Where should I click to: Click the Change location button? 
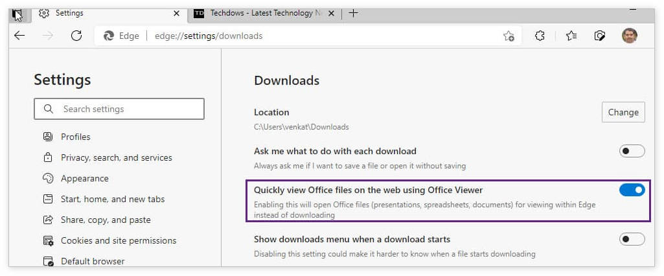623,112
